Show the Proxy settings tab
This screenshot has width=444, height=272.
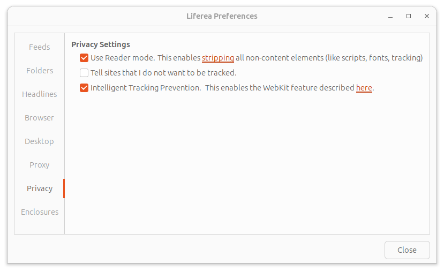(x=40, y=165)
